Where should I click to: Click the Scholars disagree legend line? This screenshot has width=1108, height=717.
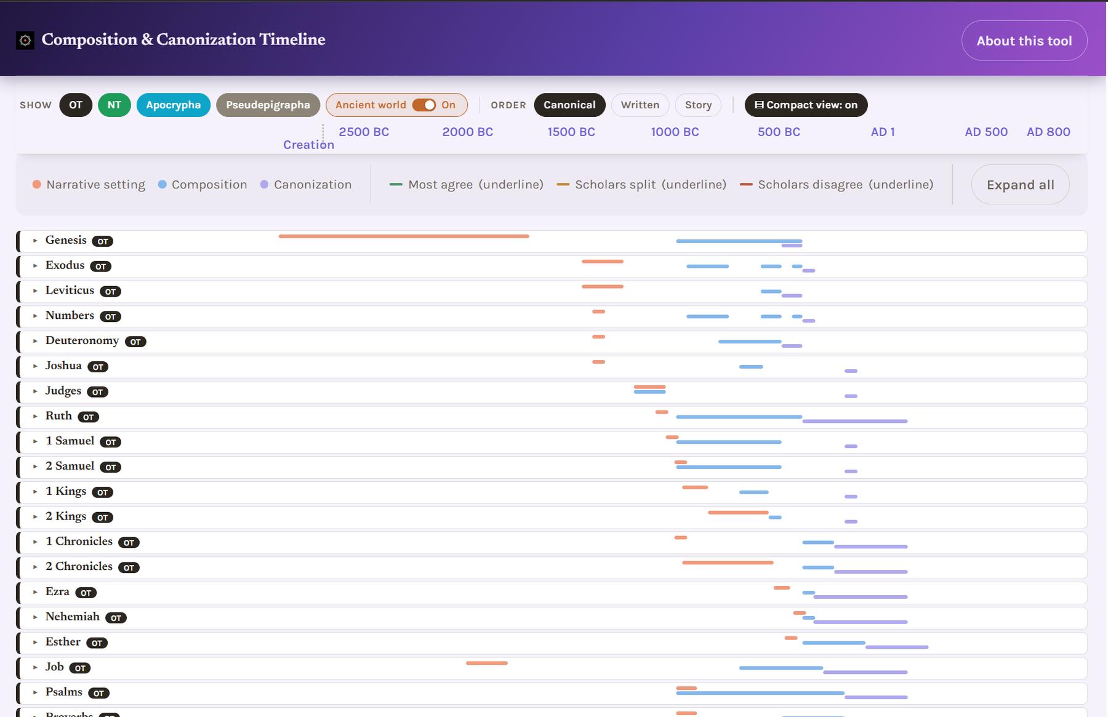click(x=746, y=185)
